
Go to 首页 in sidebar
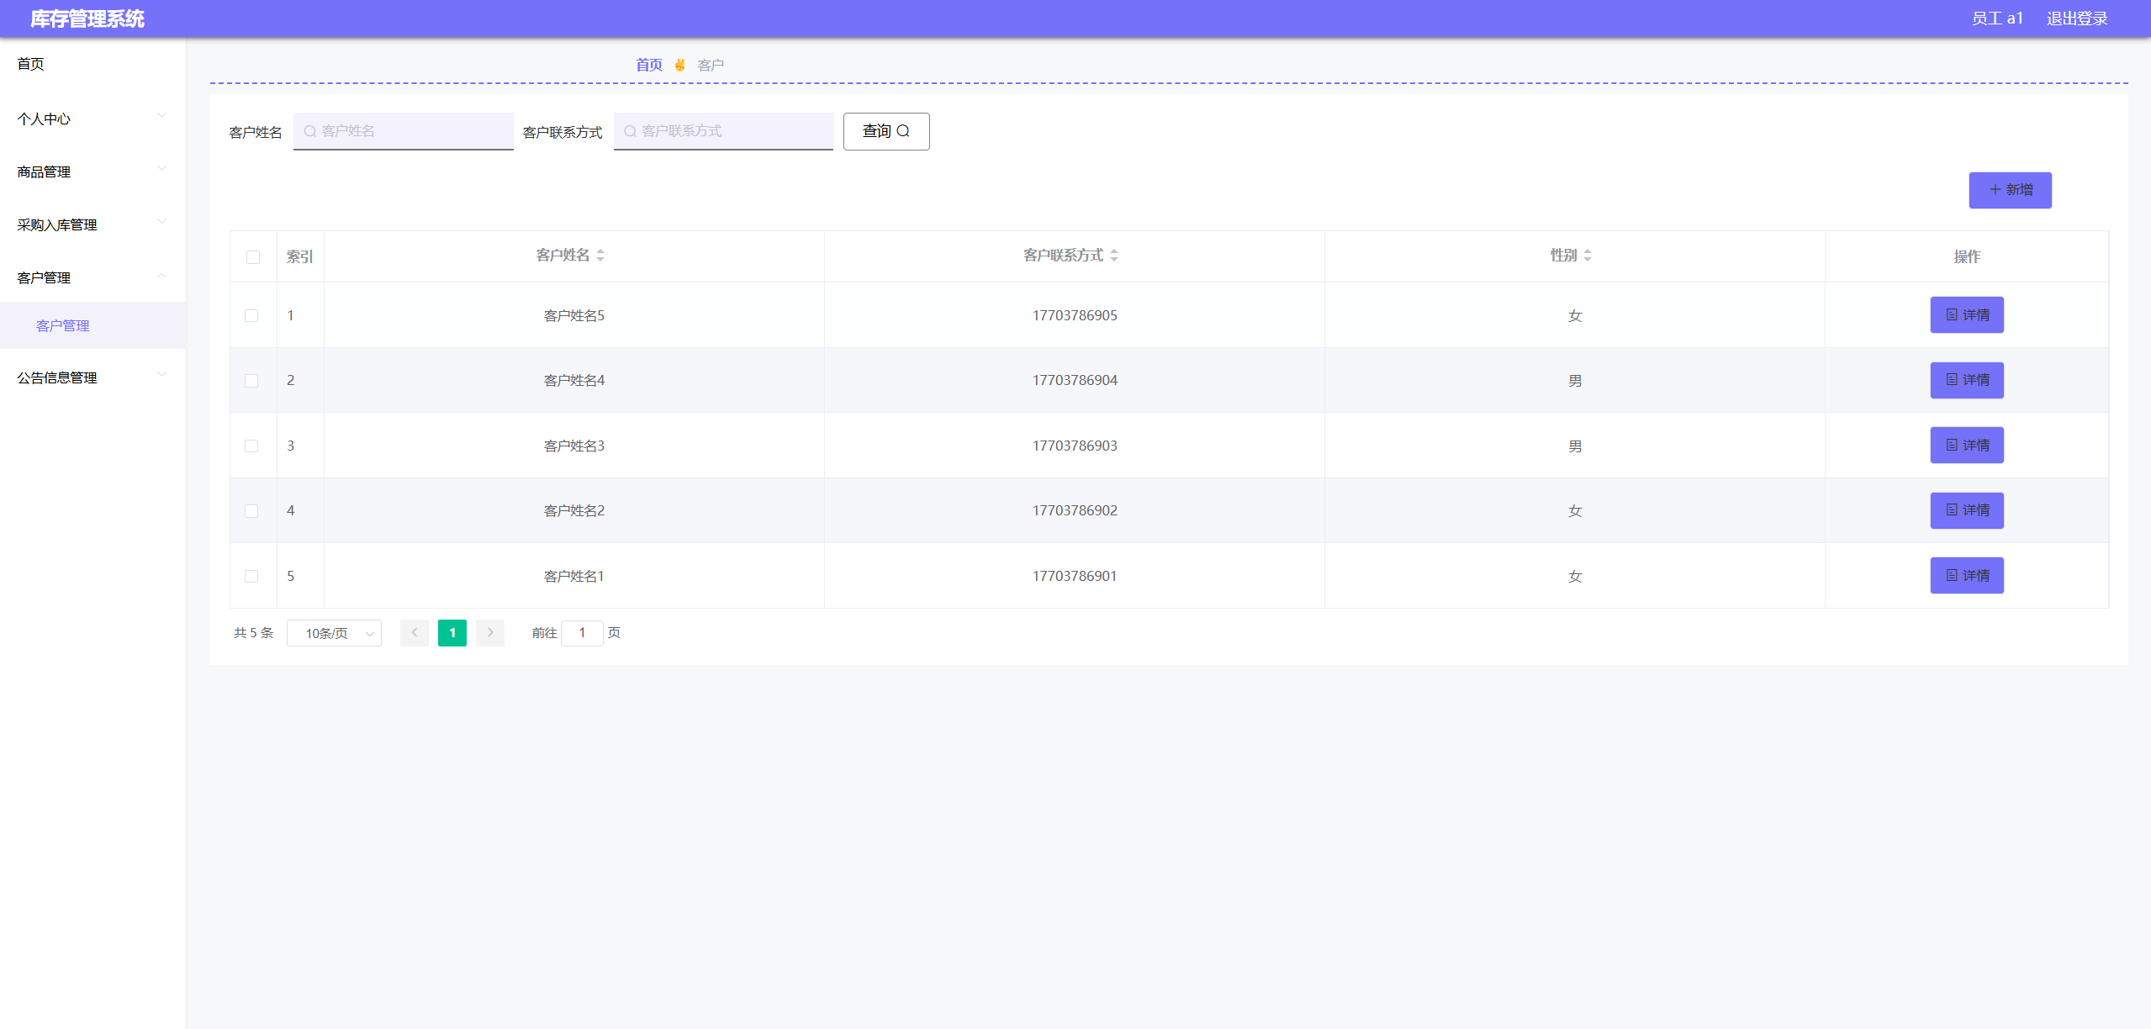tap(31, 64)
